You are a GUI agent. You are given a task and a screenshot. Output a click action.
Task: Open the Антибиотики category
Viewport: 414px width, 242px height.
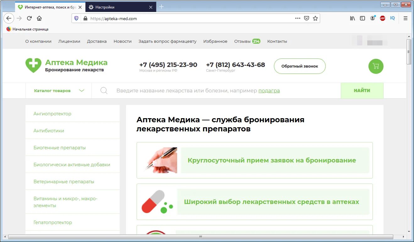(73, 131)
